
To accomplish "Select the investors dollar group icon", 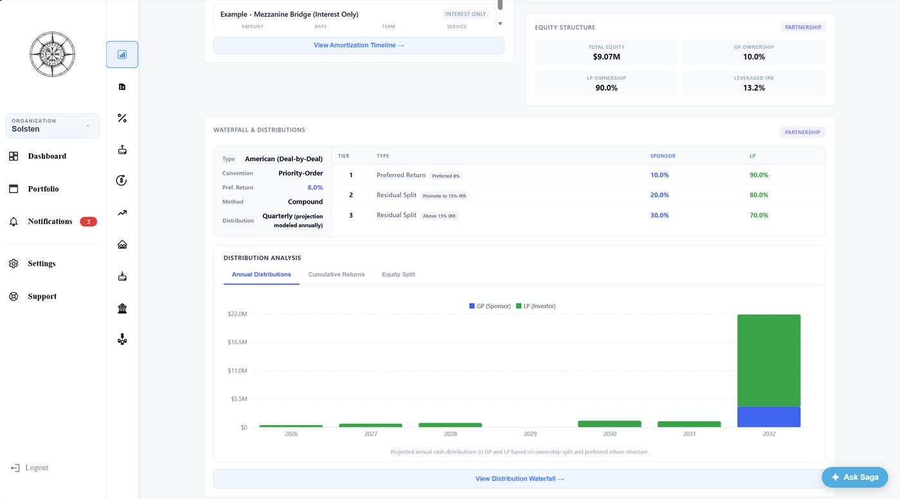I will 122,339.
